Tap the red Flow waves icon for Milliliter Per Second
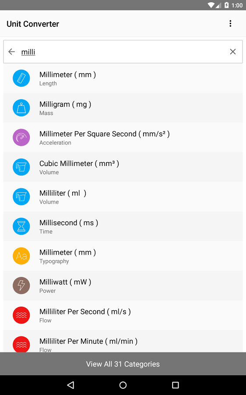Screen dimensions: 246x395 pyautogui.click(x=21, y=315)
